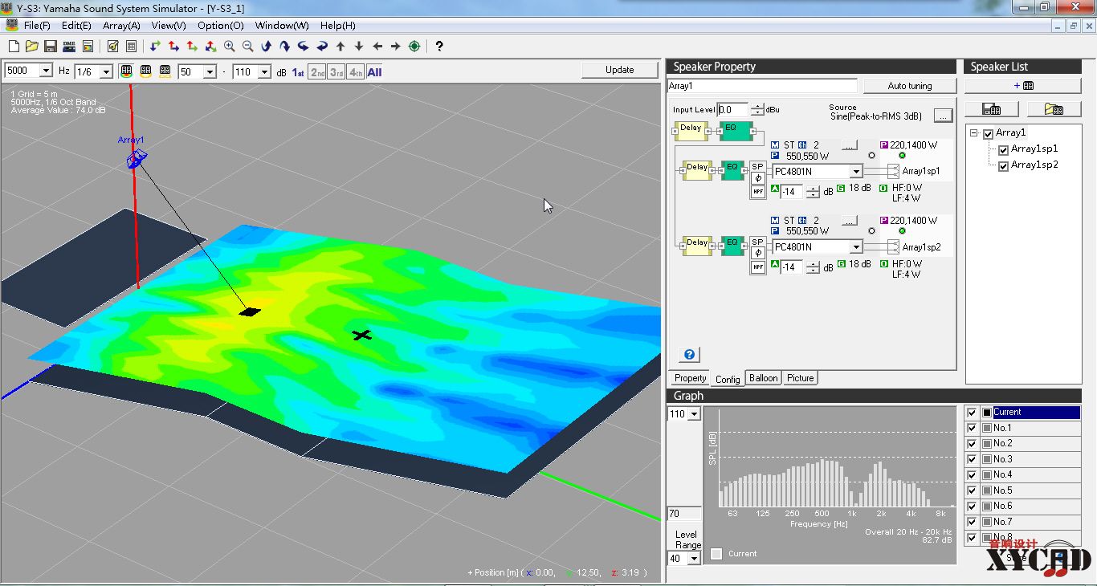Click the blue help icon in Speaker Property
The image size is (1097, 586).
(689, 354)
